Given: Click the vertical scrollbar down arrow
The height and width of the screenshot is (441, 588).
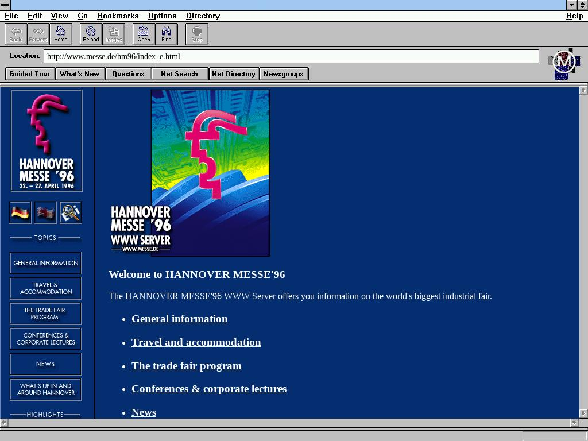Looking at the screenshot, I should [x=583, y=413].
